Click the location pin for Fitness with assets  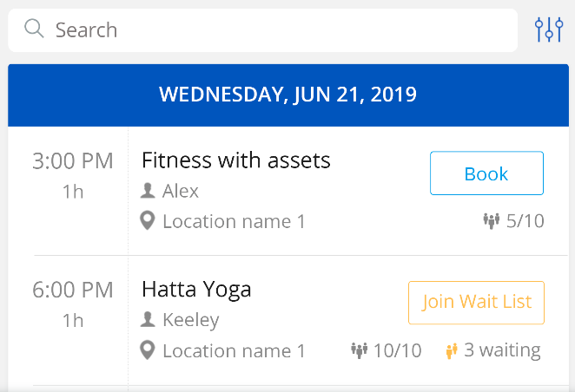click(148, 220)
